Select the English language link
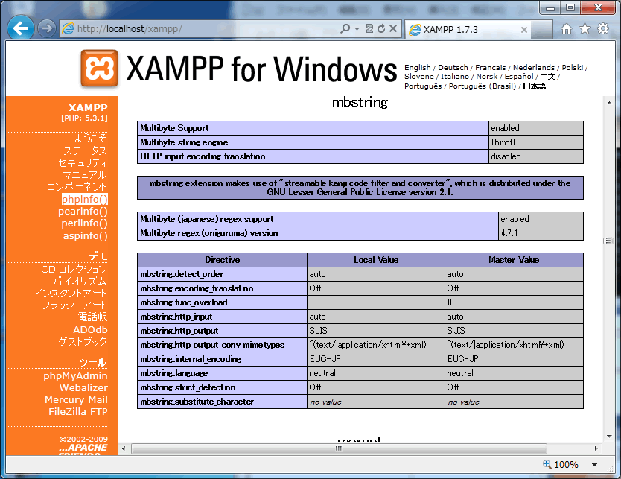 tap(417, 67)
